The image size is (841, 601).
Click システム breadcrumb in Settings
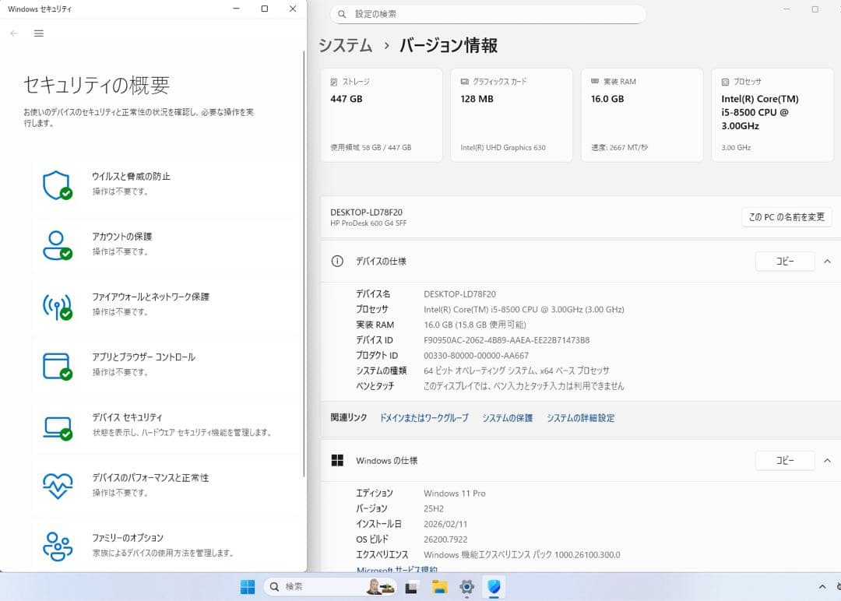(346, 46)
